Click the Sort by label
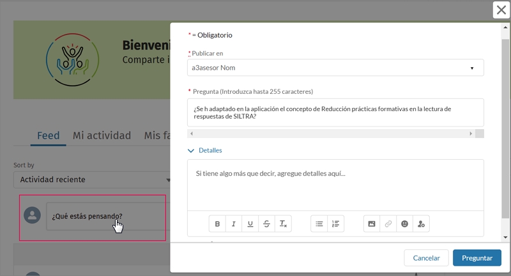Screen dimensions: 511x276 (24, 165)
